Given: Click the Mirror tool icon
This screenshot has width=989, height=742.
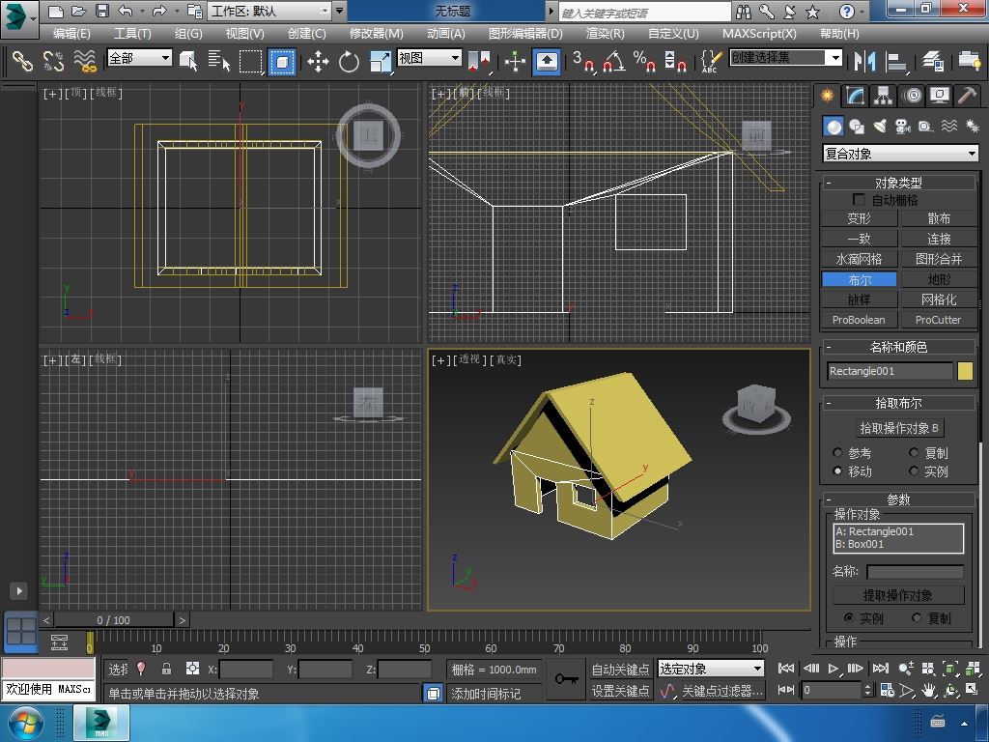Looking at the screenshot, I should pyautogui.click(x=862, y=62).
